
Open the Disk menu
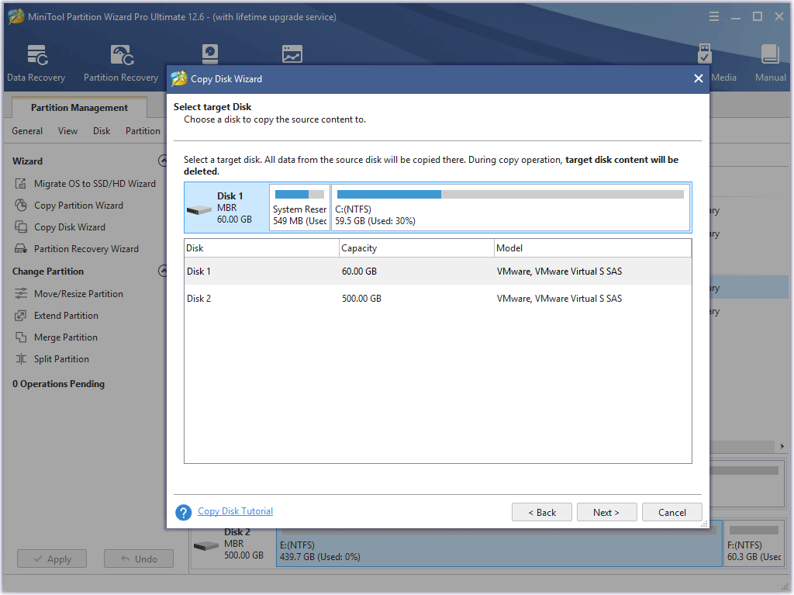point(102,131)
